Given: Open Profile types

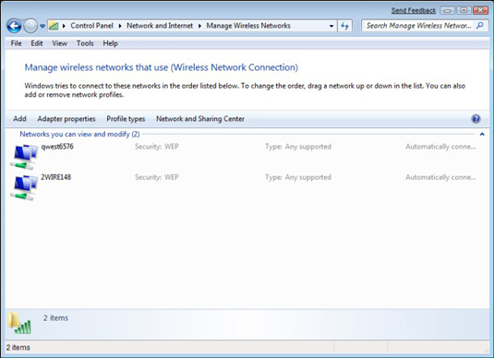Looking at the screenshot, I should point(126,119).
